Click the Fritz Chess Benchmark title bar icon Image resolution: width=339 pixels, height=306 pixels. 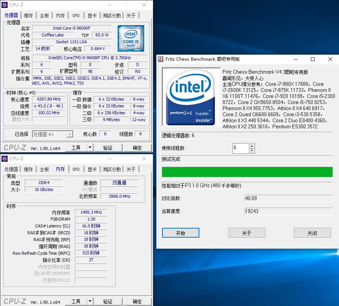tap(160, 59)
